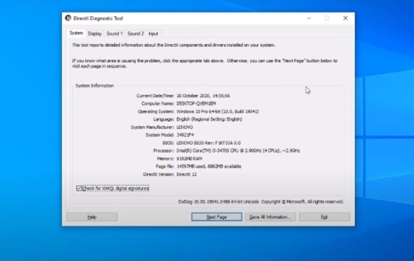Click system model 34621F4
Screen dimensions: 414x261
(185, 135)
